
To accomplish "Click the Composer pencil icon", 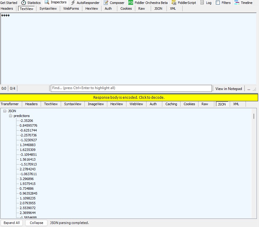I will pos(106,3).
